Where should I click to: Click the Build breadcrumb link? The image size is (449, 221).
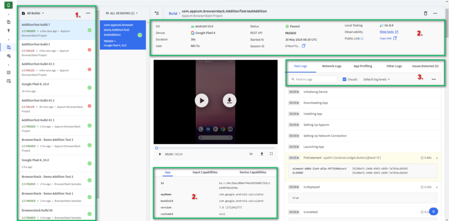(173, 14)
